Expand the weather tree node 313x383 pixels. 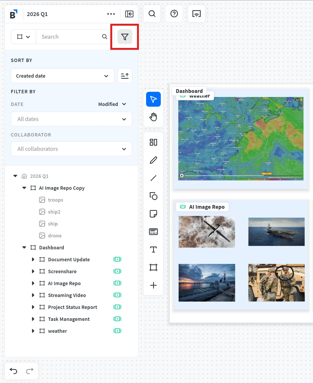point(33,331)
